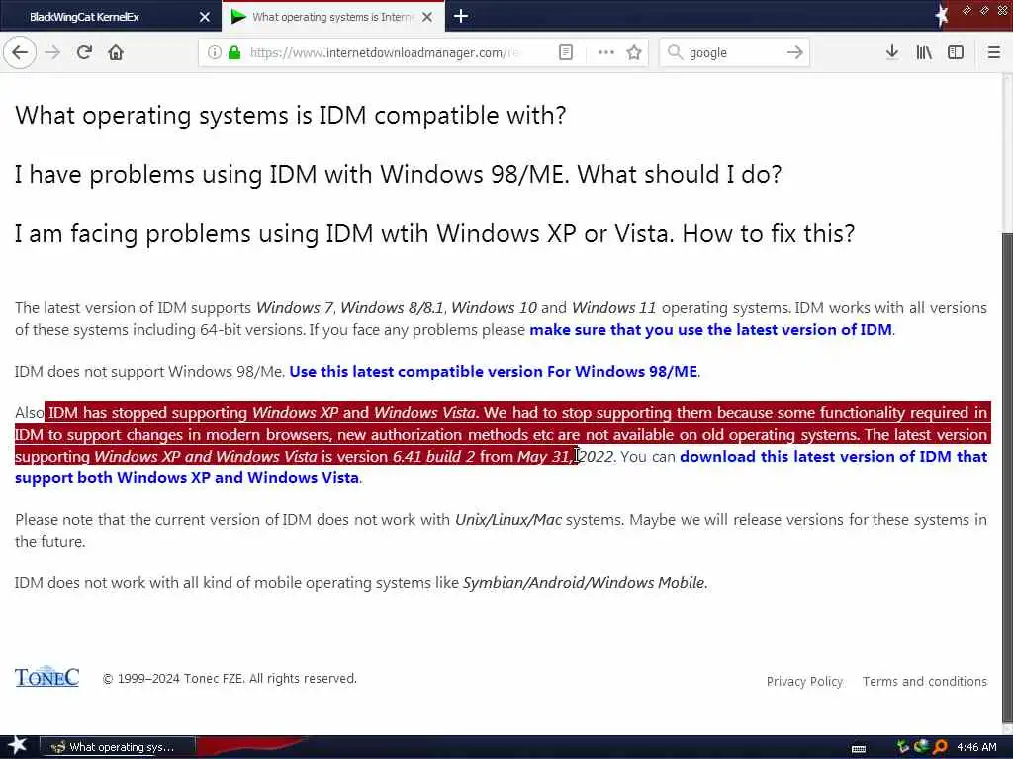Click the green padlock security icon

(234, 52)
